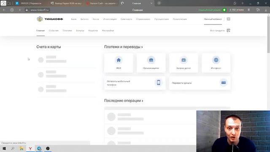Select the Бонусы sub-navigation tab
This screenshot has width=270, height=152.
tap(80, 30)
